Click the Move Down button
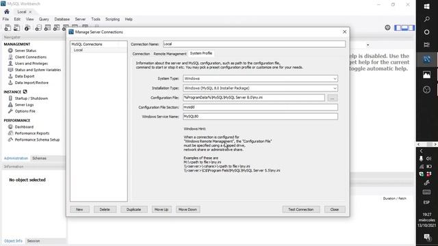Image resolution: width=438 pixels, height=246 pixels. click(x=188, y=210)
